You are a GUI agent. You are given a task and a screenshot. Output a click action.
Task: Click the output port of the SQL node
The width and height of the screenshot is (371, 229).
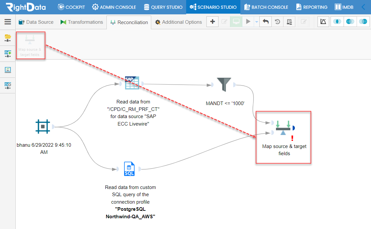tap(139, 169)
